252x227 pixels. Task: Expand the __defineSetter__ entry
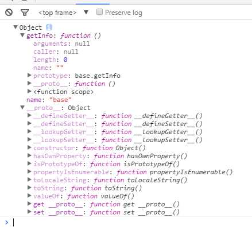pyautogui.click(x=29, y=123)
